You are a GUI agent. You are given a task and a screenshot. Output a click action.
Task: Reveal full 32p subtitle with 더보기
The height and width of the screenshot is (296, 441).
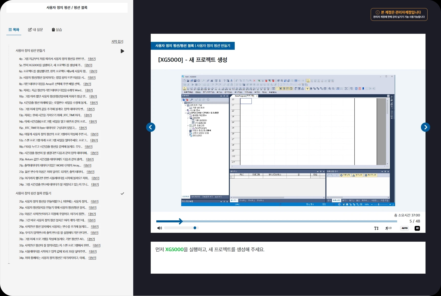(96, 245)
